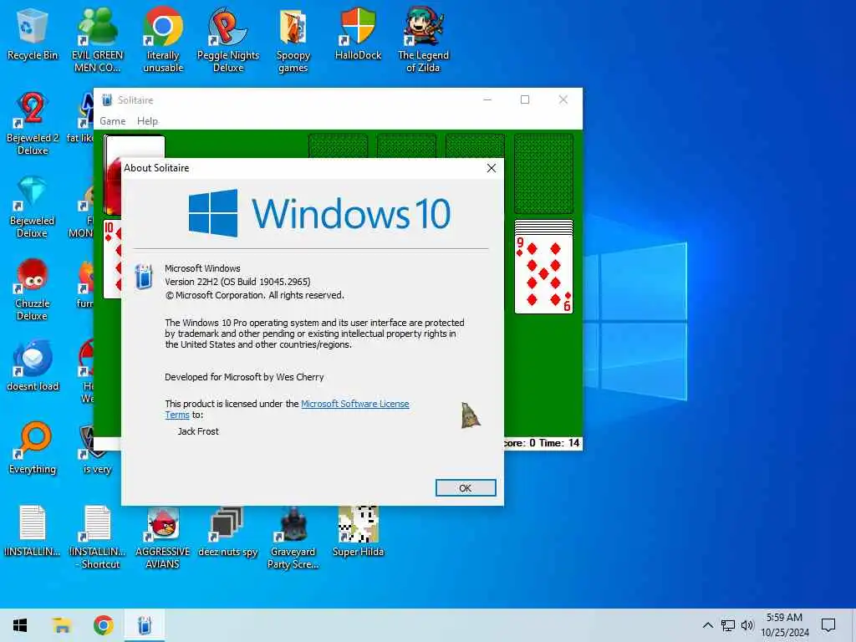Open Chrome from the taskbar
Viewport: 856px width, 642px height.
pos(103,625)
